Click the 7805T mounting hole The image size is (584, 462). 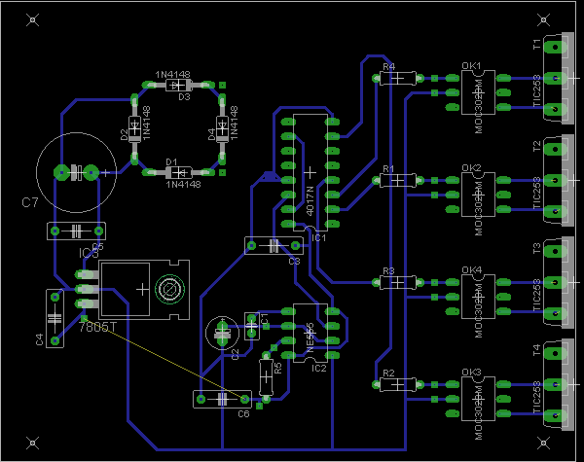point(169,289)
